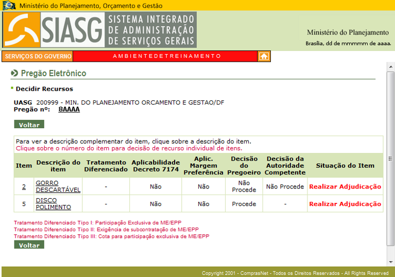395x277 pixels.
Task: Click Tratamento Diferenciado Tipo I legend text
Action: point(97,222)
